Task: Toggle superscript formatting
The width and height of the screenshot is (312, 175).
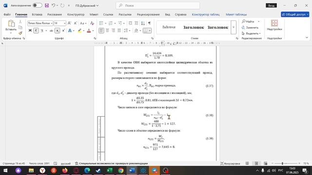Action: 63,31
